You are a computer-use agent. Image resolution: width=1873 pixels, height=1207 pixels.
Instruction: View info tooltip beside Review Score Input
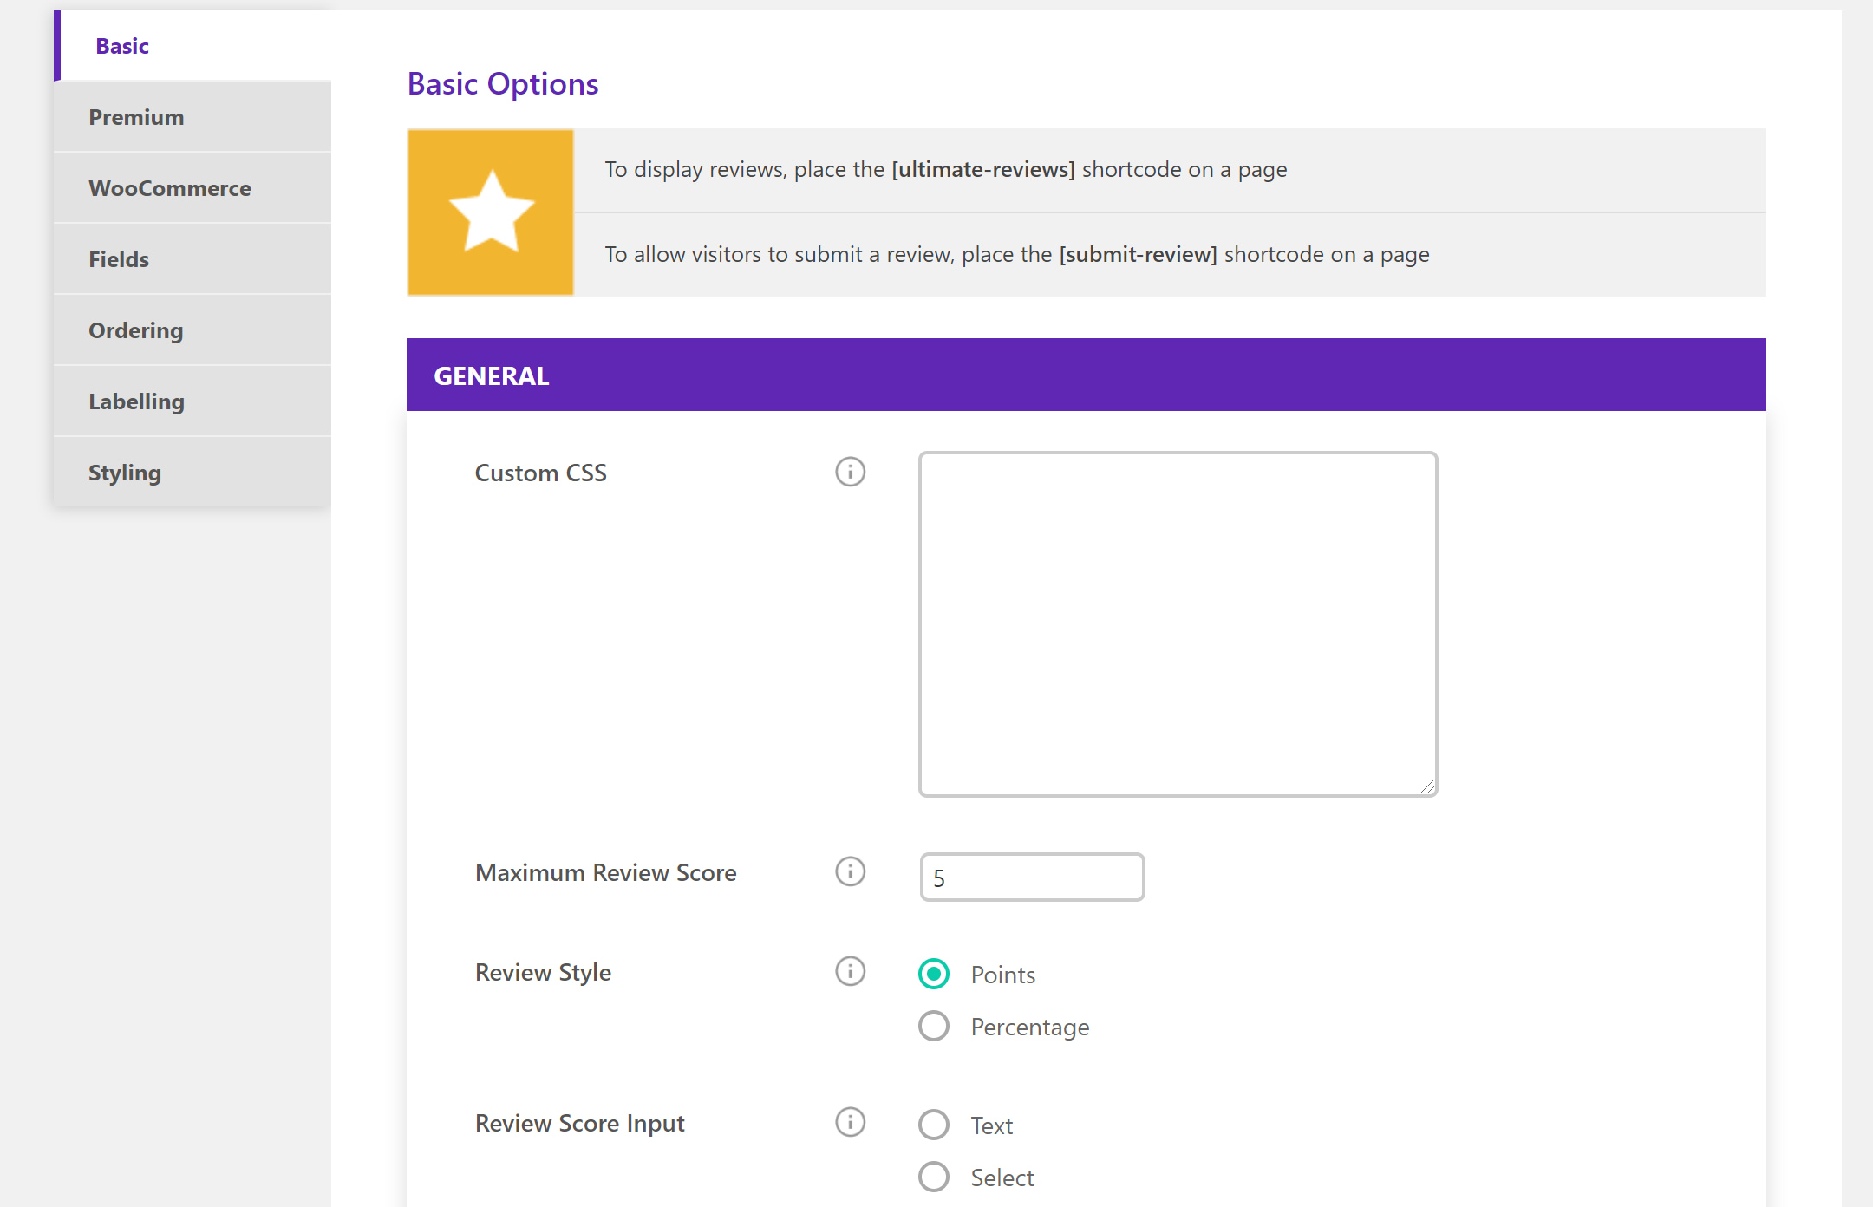point(851,1122)
